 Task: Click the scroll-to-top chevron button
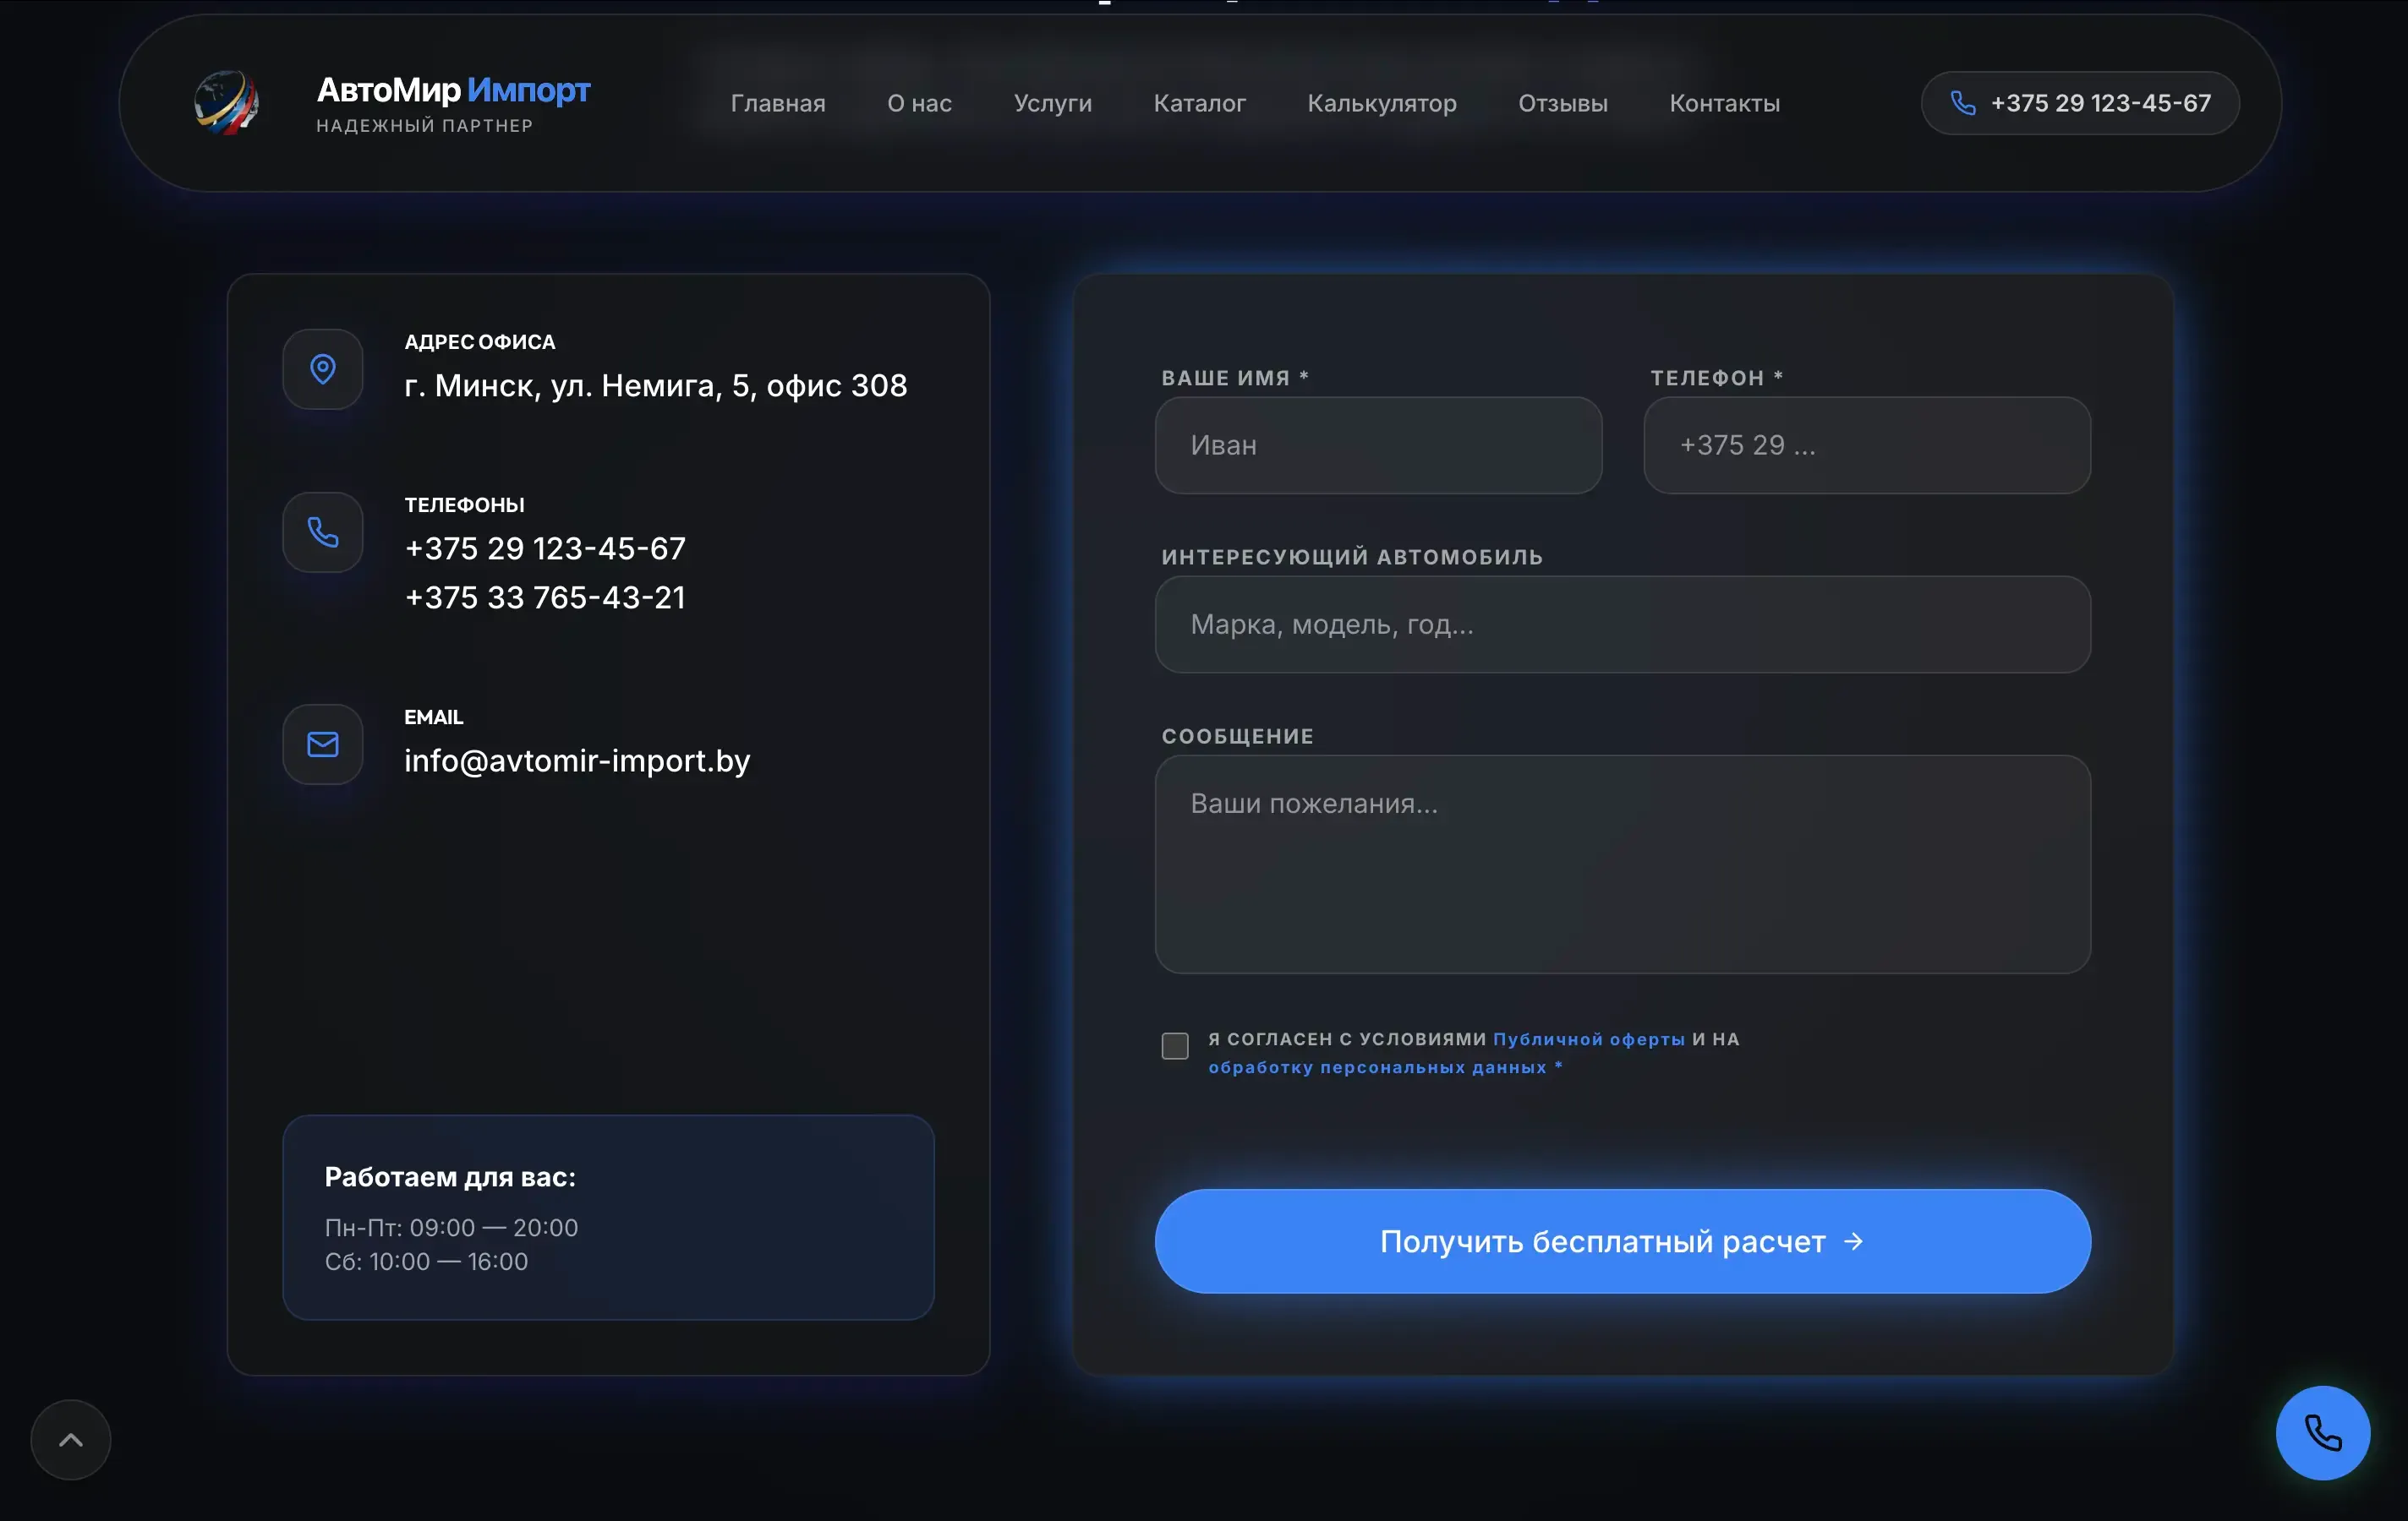click(71, 1439)
